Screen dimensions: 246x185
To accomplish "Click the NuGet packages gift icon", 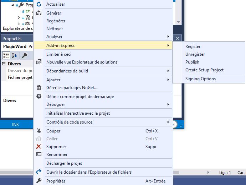I will pos(39,88).
